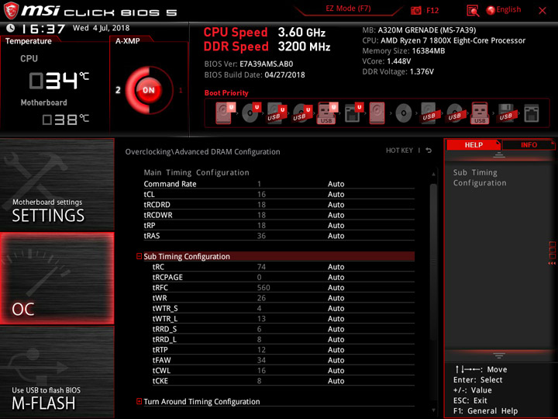Viewport: 558px width, 419px height.
Task: Open the Auto value field for Command Rate
Action: (x=336, y=184)
